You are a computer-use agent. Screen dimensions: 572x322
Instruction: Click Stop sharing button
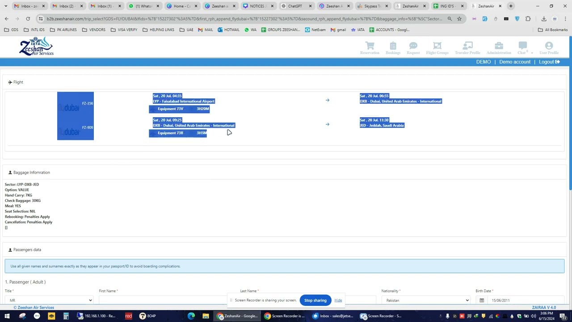(315, 300)
